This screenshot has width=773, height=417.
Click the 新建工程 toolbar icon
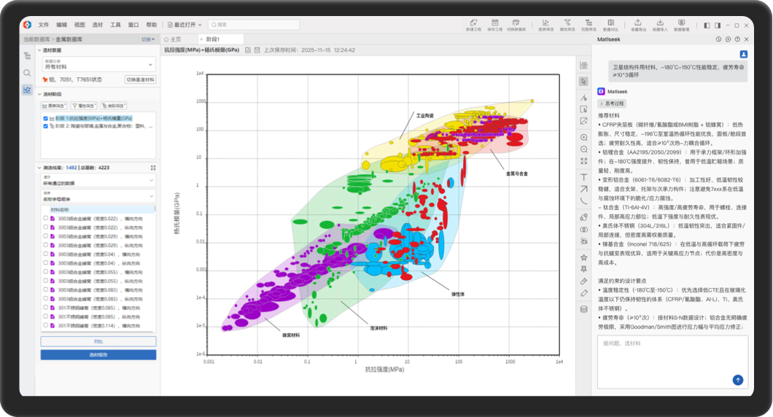473,25
